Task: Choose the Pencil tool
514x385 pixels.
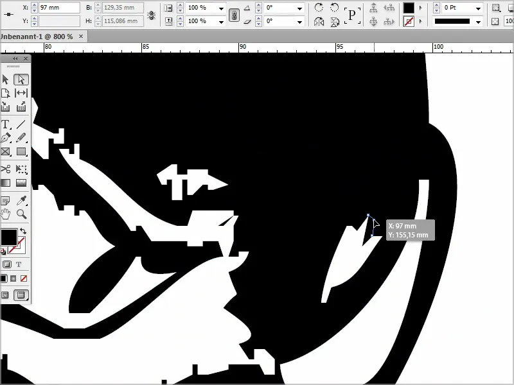Action: (x=21, y=138)
